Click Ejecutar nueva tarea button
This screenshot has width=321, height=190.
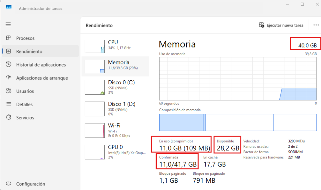point(281,25)
